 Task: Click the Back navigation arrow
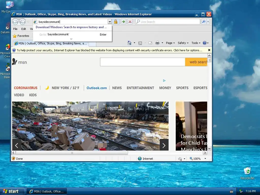coord(15,22)
